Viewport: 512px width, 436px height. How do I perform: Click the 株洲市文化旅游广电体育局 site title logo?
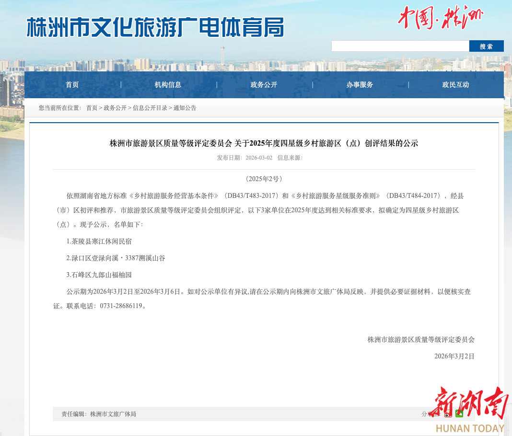(155, 27)
